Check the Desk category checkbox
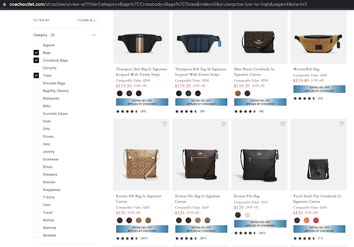 click(36, 121)
